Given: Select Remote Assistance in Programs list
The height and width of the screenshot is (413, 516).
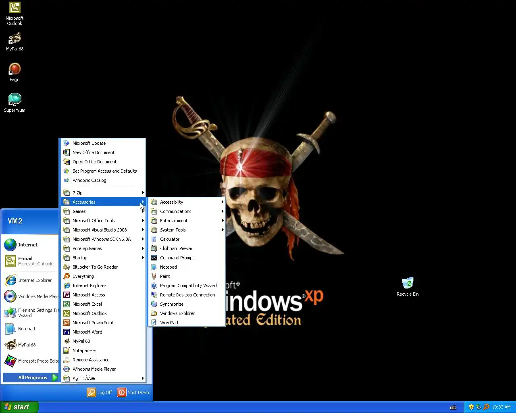Looking at the screenshot, I should click(x=103, y=360).
